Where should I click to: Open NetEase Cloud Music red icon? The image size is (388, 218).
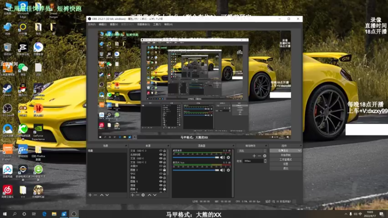(8, 191)
